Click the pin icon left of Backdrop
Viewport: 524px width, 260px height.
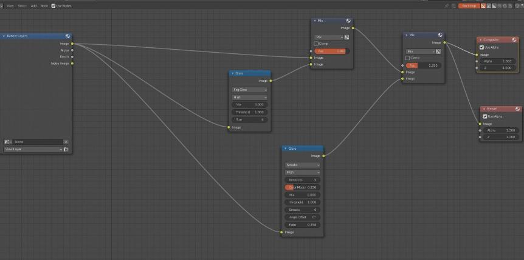pyautogui.click(x=447, y=5)
